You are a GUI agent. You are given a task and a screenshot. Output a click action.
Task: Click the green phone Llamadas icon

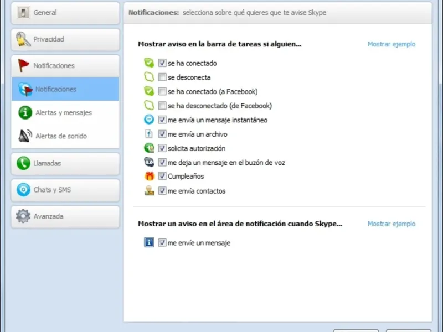pos(23,163)
